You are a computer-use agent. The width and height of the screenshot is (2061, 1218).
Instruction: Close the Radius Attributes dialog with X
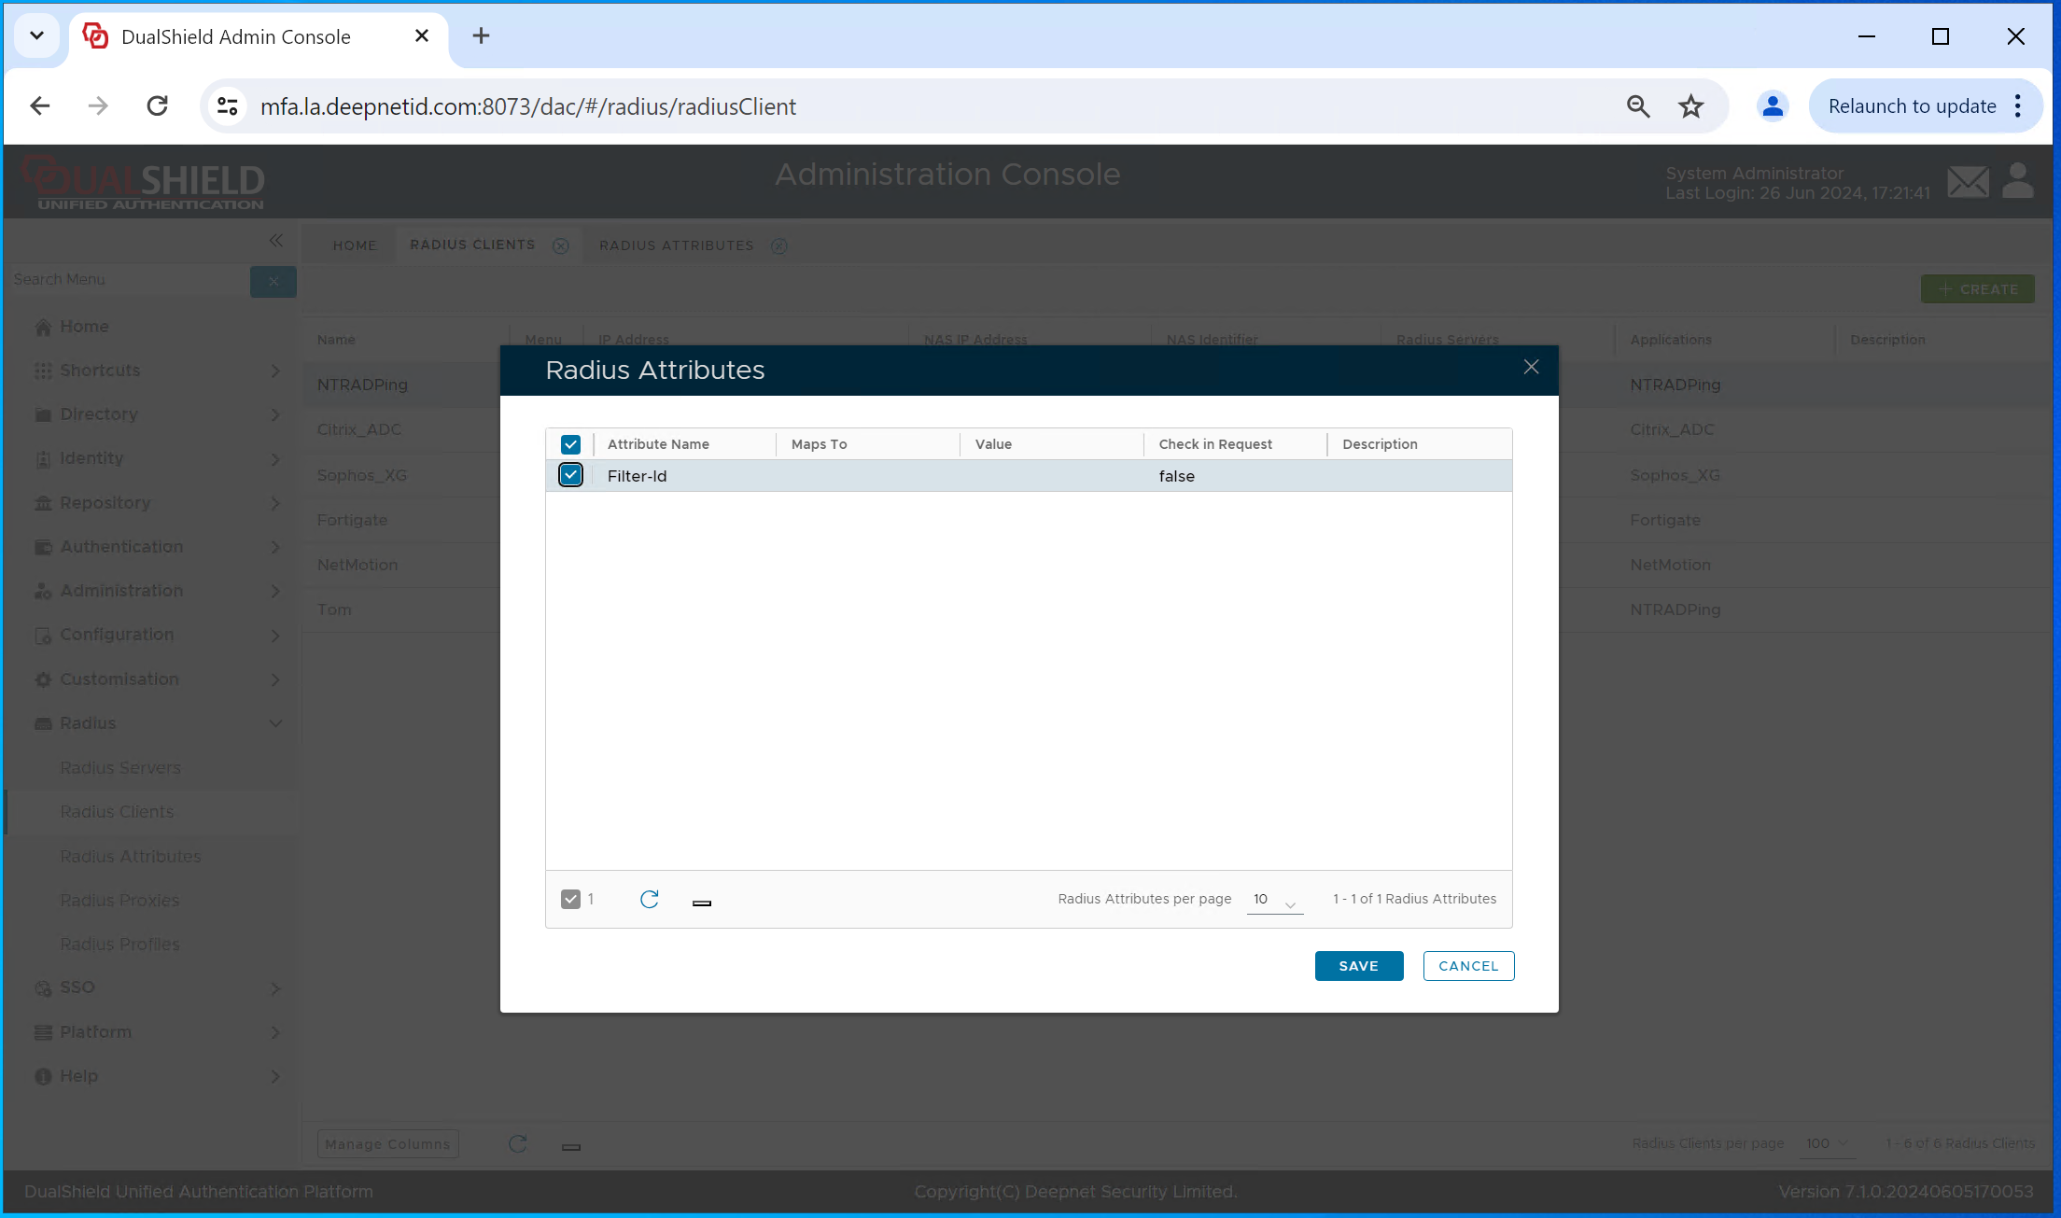click(x=1531, y=368)
